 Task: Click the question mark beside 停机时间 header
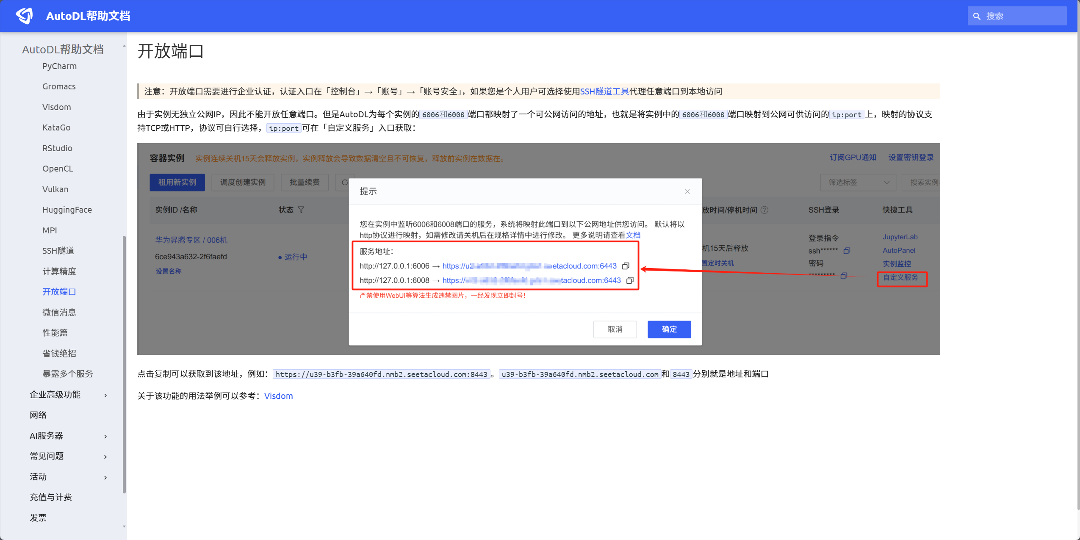(x=764, y=210)
